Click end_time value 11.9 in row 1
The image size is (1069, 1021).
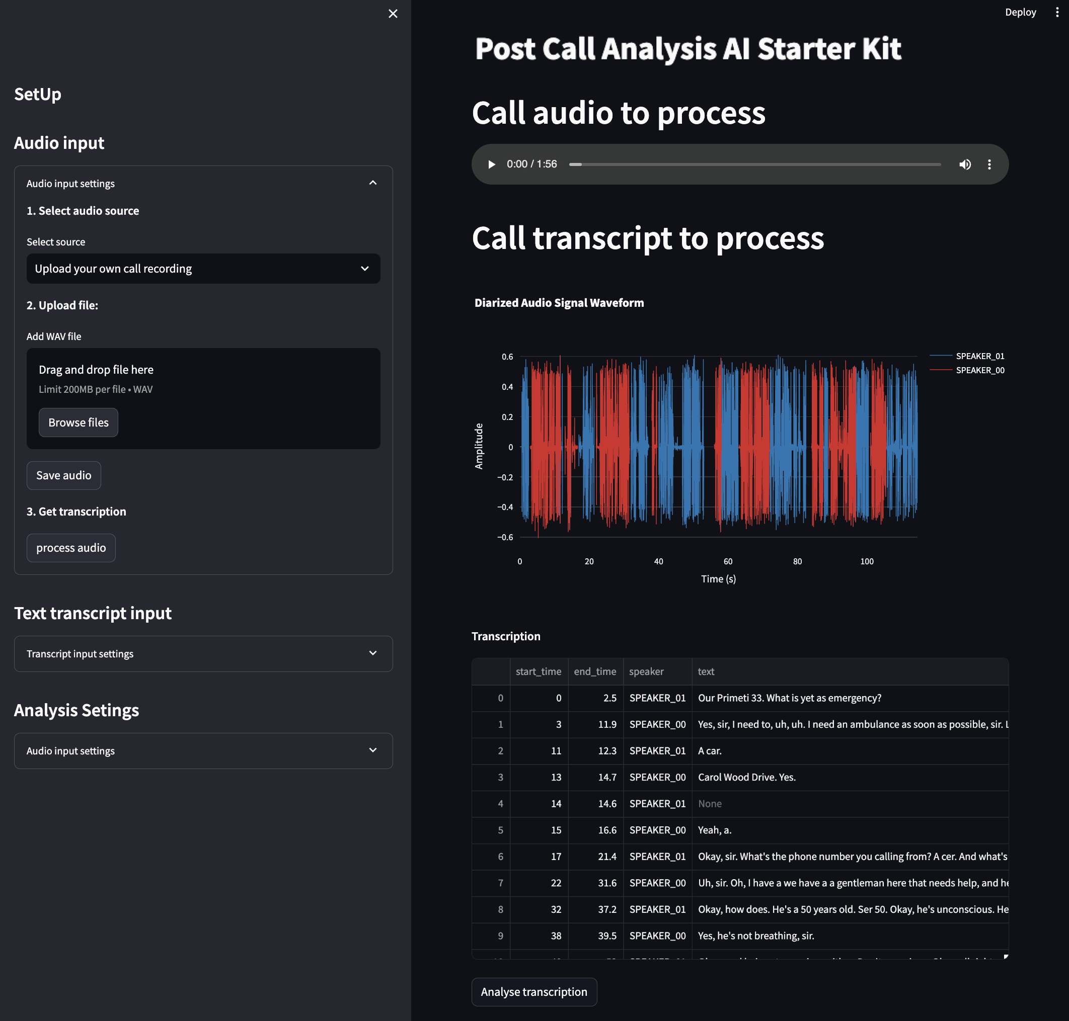click(595, 724)
